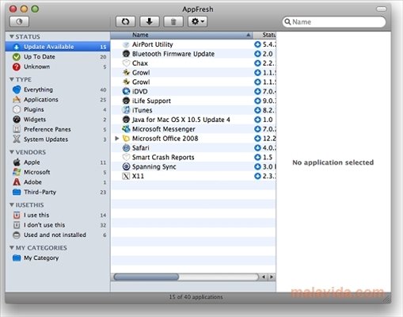Click the Chax app icon
This screenshot has height=317, width=403.
[126, 63]
